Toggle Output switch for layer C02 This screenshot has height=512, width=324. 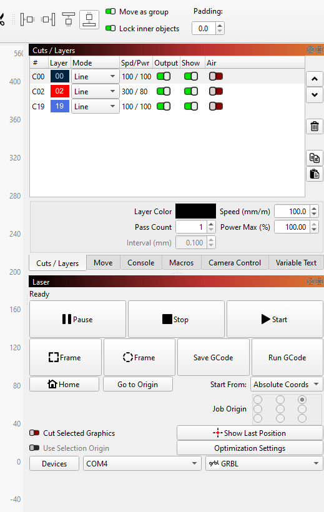click(164, 91)
